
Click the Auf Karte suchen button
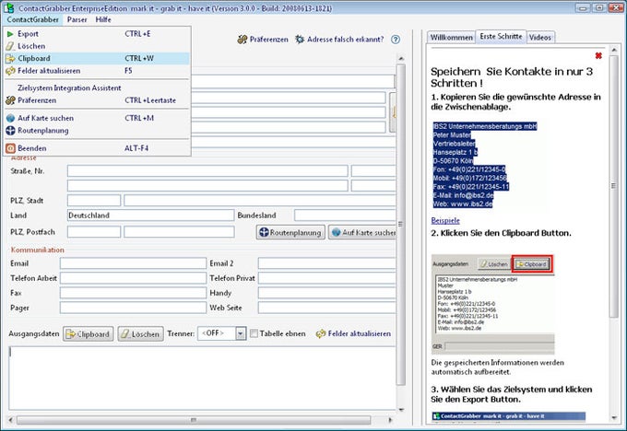[363, 232]
